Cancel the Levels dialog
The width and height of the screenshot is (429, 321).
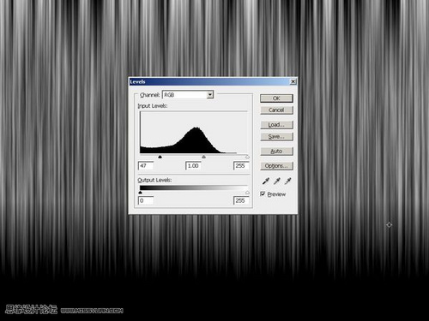point(276,110)
